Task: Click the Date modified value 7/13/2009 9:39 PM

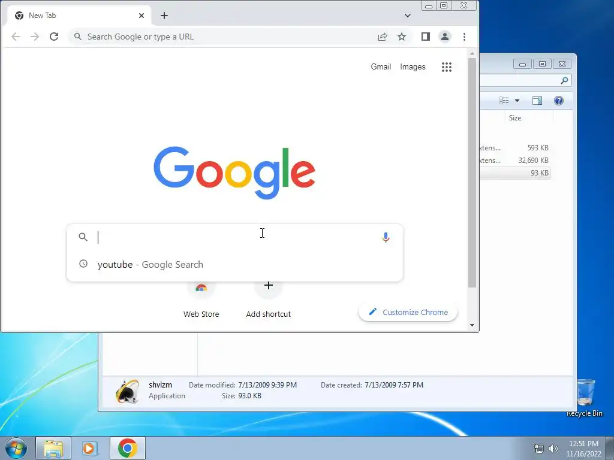Action: click(x=267, y=385)
